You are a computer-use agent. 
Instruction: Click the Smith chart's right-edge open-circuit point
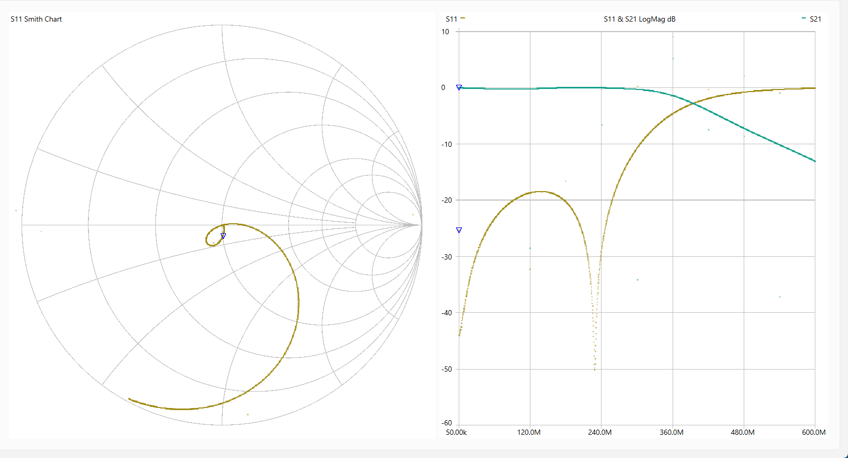421,225
